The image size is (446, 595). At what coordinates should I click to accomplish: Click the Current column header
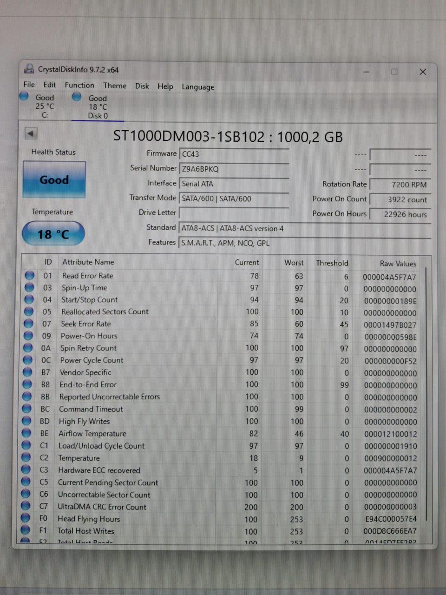point(247,263)
